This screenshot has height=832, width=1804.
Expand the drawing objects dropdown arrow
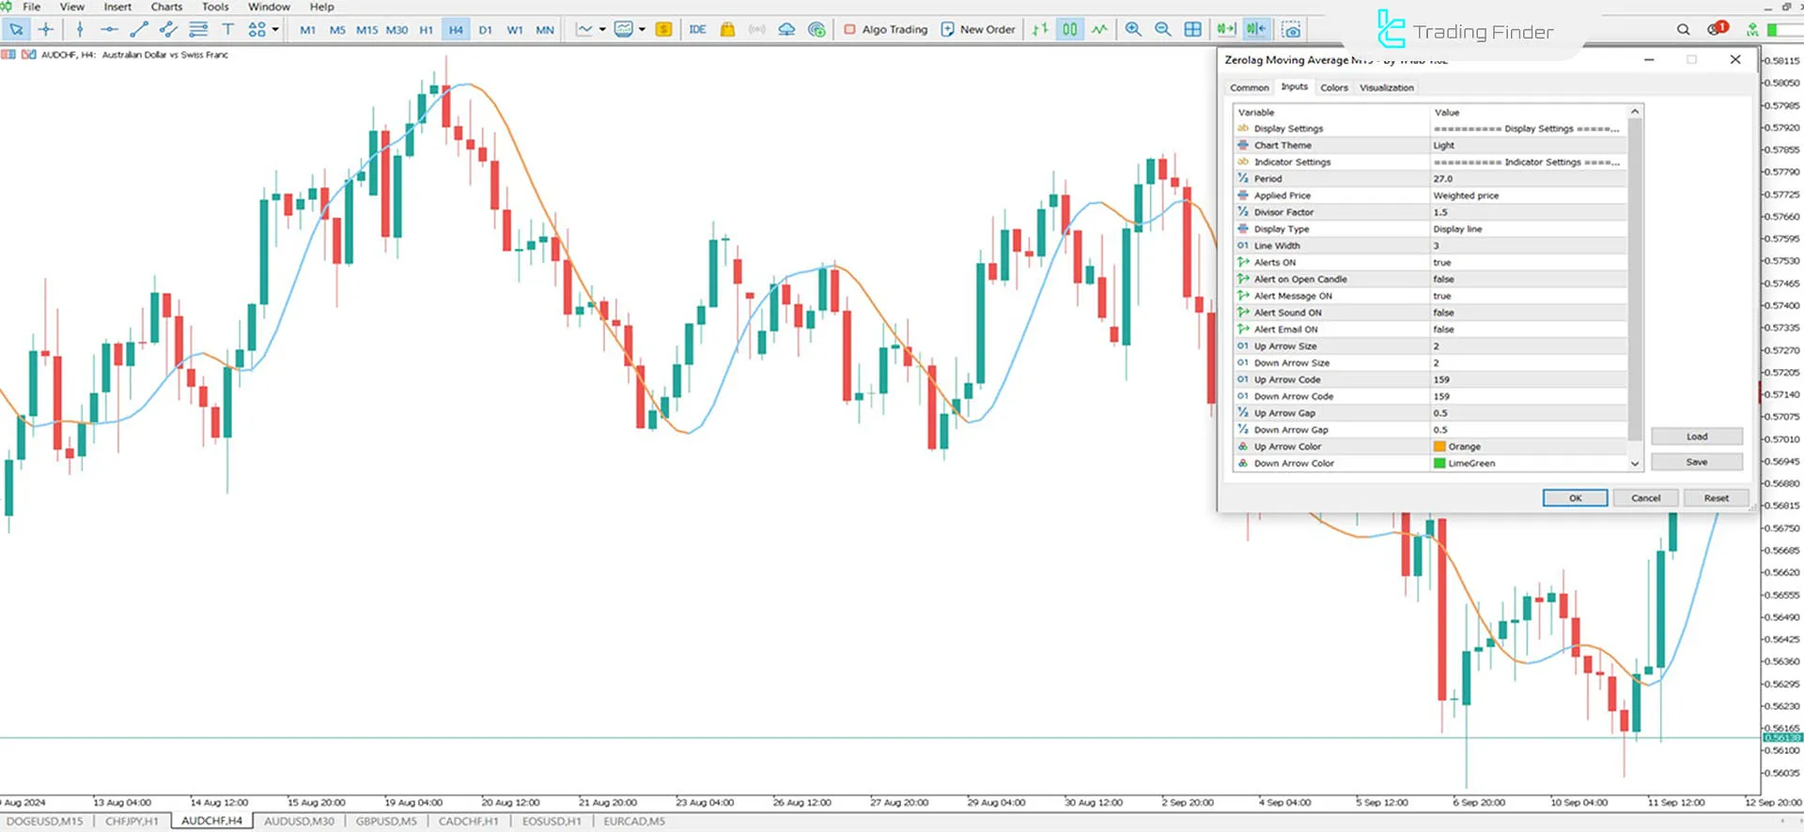[x=275, y=30]
